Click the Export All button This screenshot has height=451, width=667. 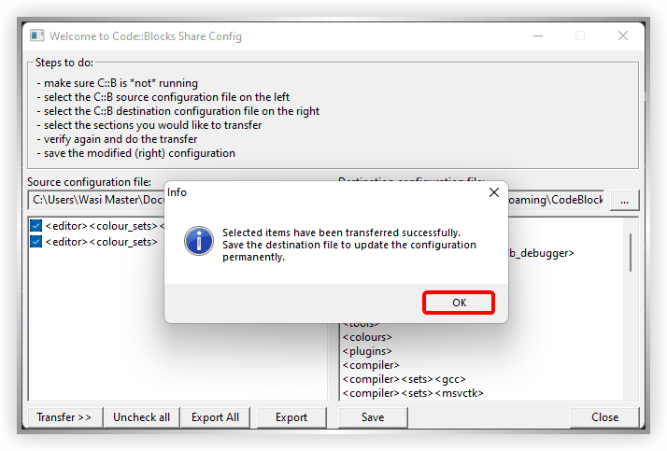pyautogui.click(x=215, y=417)
